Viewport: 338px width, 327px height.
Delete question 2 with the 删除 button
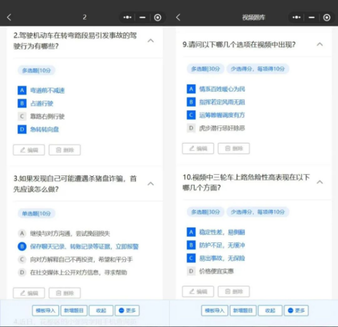pyautogui.click(x=65, y=150)
